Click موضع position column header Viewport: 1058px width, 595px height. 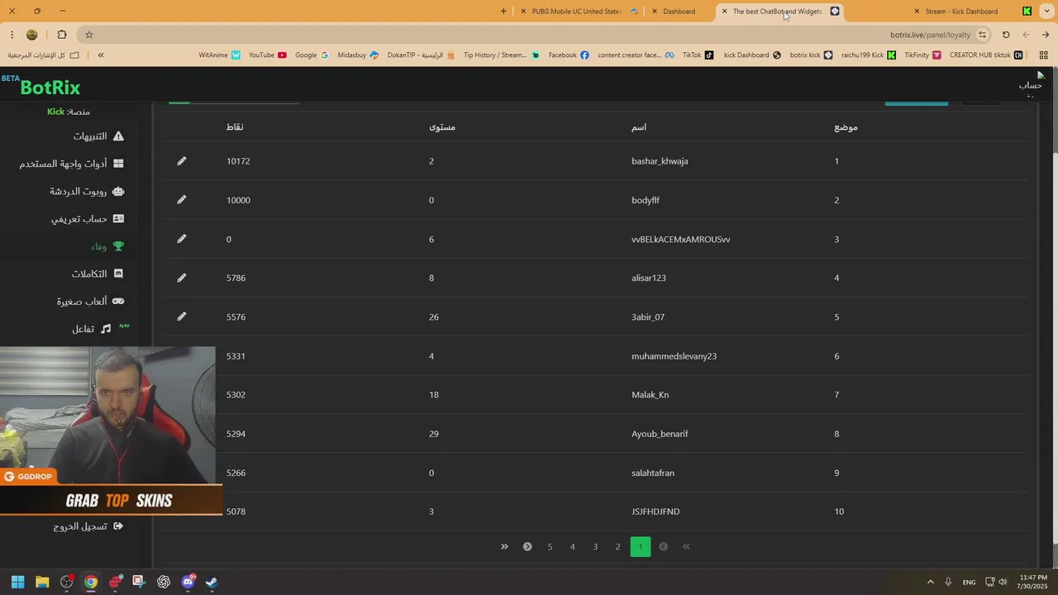pos(846,127)
